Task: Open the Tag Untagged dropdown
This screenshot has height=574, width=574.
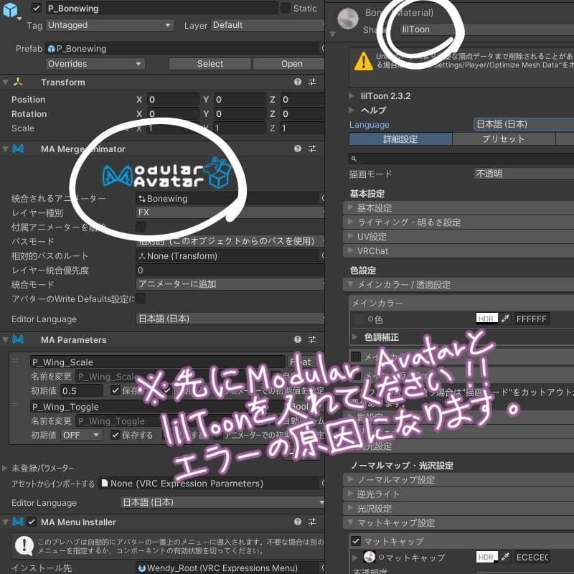Action: tap(110, 25)
